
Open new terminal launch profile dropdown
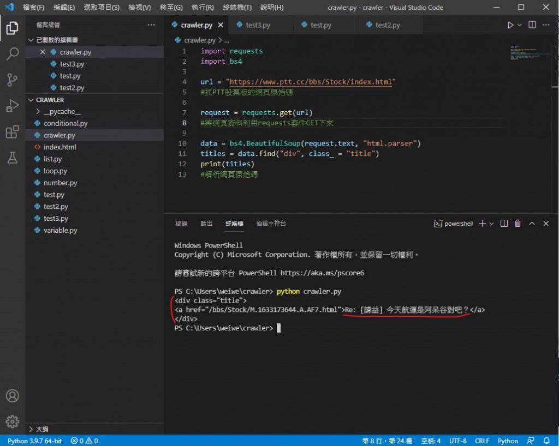click(491, 224)
